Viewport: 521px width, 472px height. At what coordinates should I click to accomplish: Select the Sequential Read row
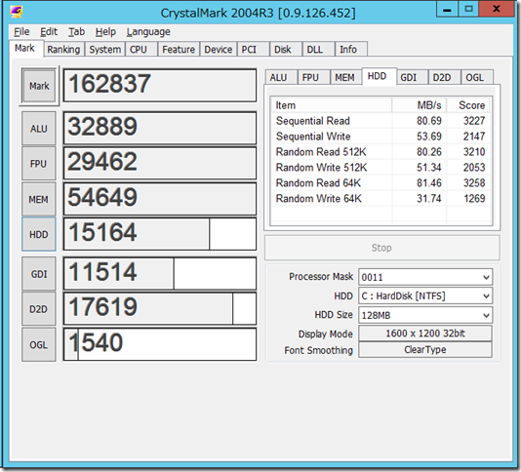pos(381,121)
